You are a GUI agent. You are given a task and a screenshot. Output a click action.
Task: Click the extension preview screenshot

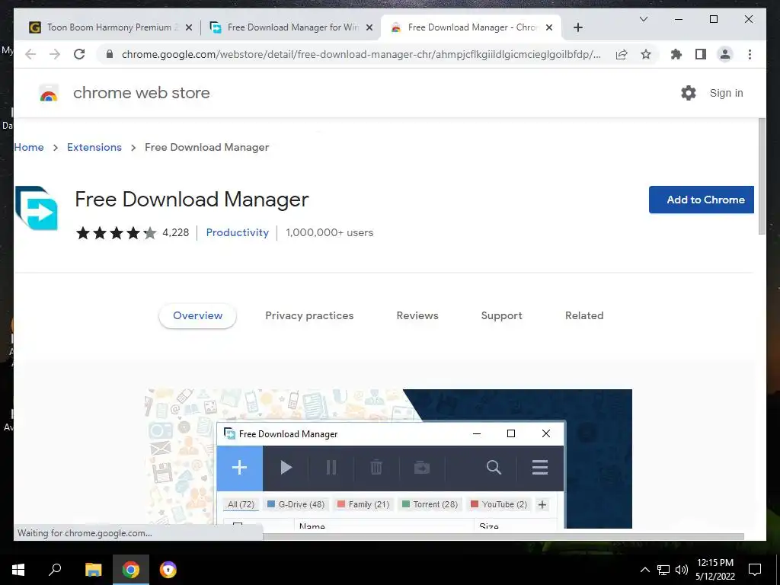coord(388,459)
